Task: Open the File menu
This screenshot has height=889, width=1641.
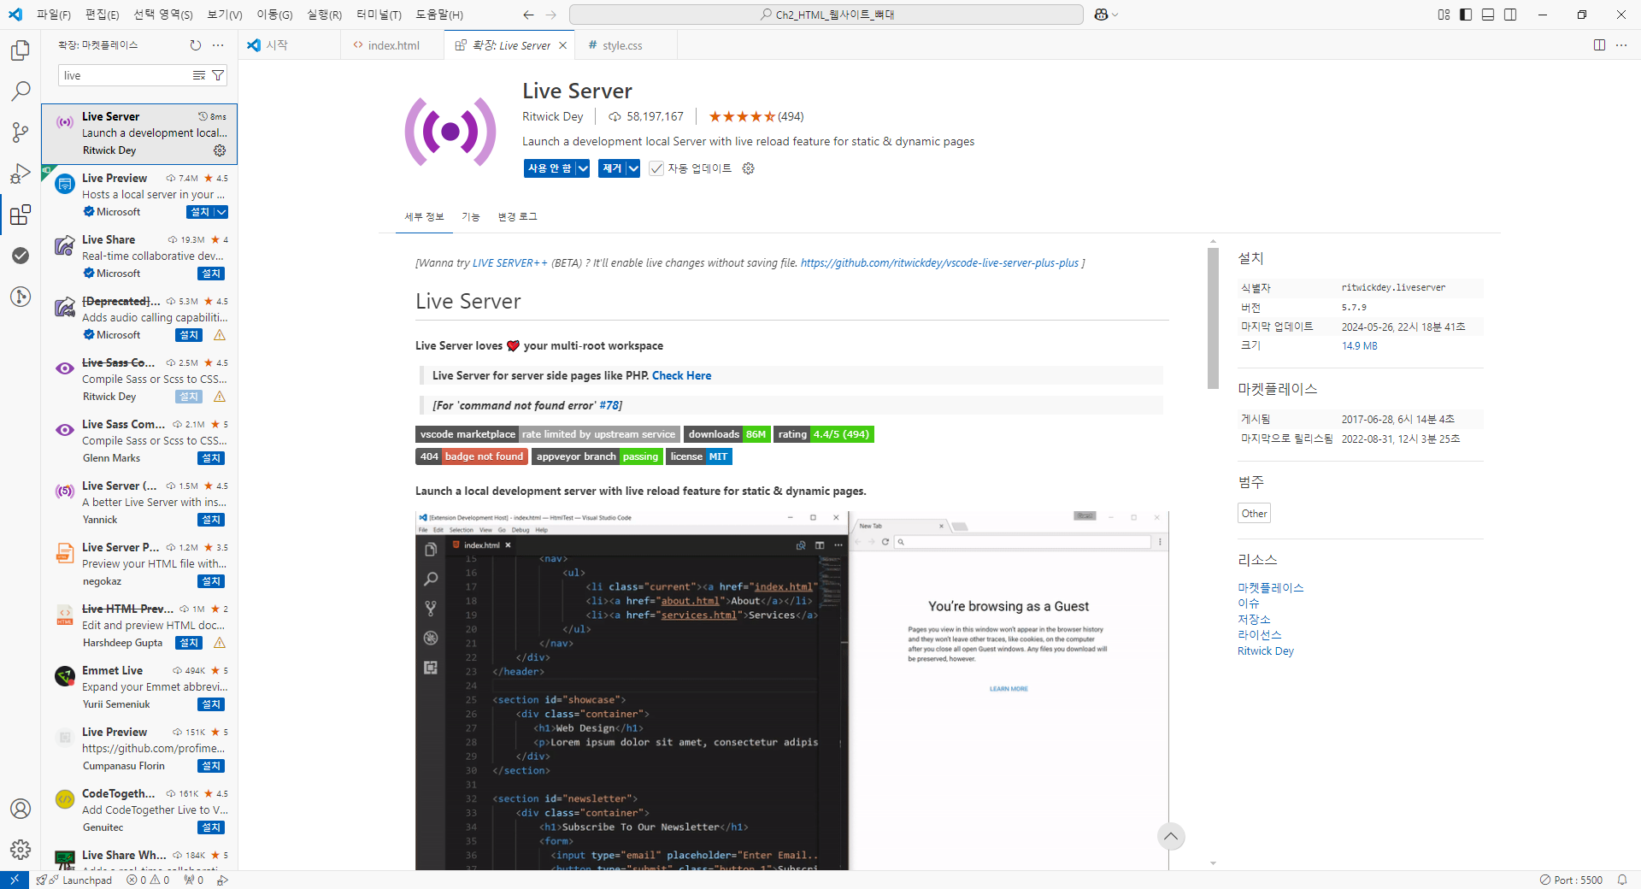Action: pos(54,15)
